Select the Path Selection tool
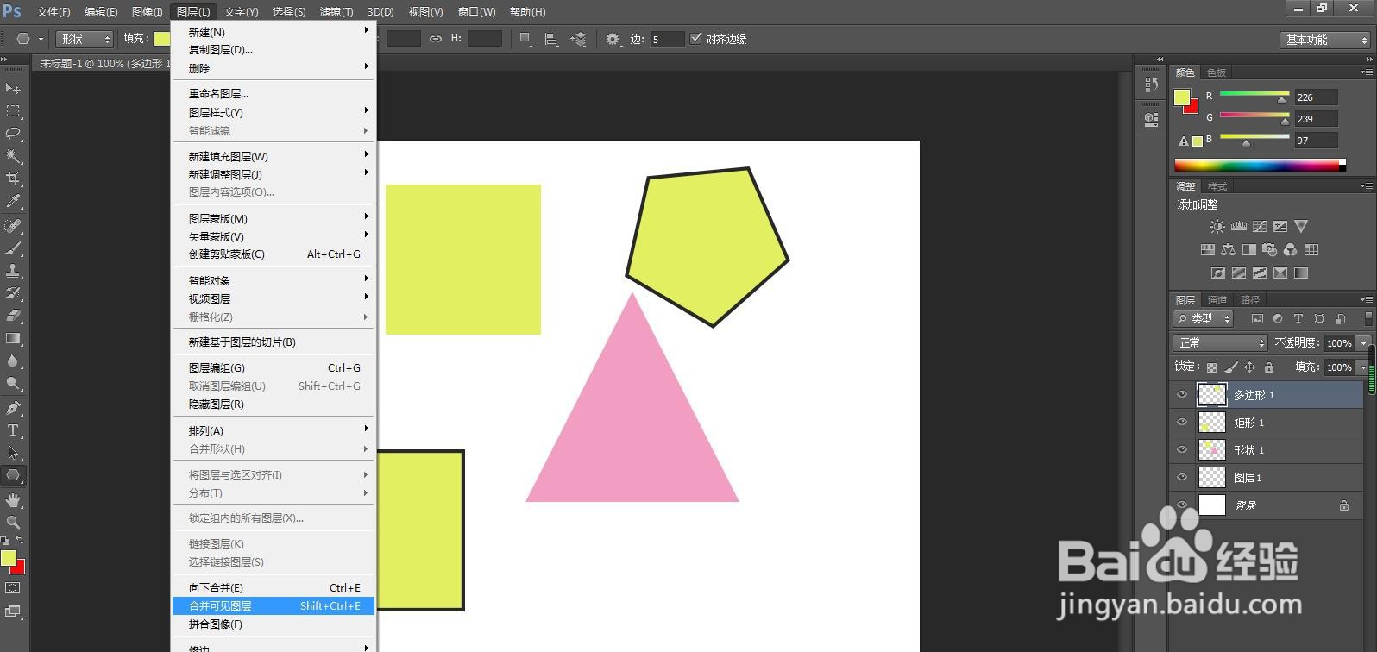This screenshot has width=1377, height=652. [x=13, y=453]
